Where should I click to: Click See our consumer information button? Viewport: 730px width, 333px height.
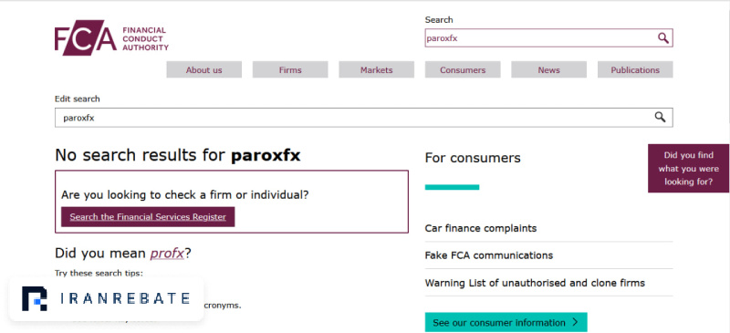[506, 322]
